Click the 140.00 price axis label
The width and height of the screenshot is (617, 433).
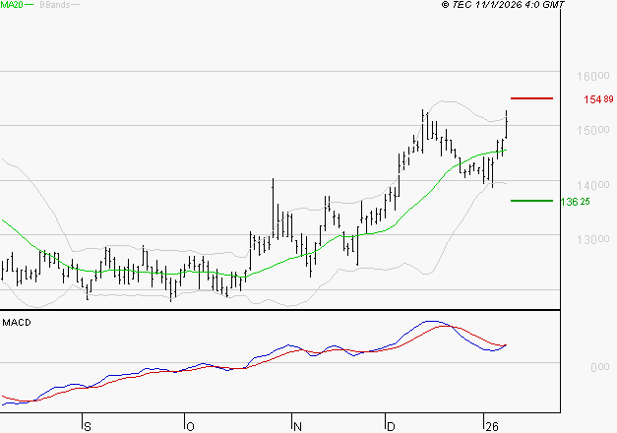(593, 185)
